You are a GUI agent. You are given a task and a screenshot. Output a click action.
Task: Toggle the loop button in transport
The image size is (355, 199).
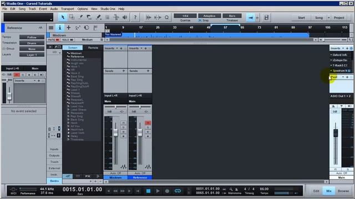(x=177, y=191)
